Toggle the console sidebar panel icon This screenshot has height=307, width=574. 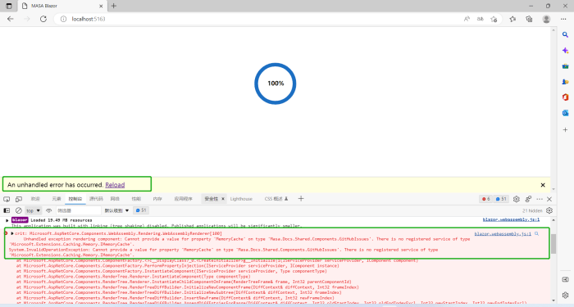coord(7,210)
